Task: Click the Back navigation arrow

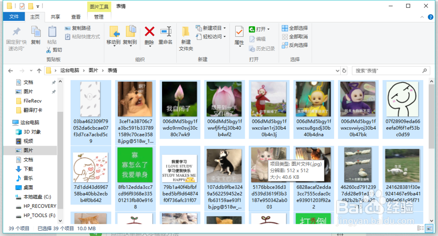Action: [11, 71]
